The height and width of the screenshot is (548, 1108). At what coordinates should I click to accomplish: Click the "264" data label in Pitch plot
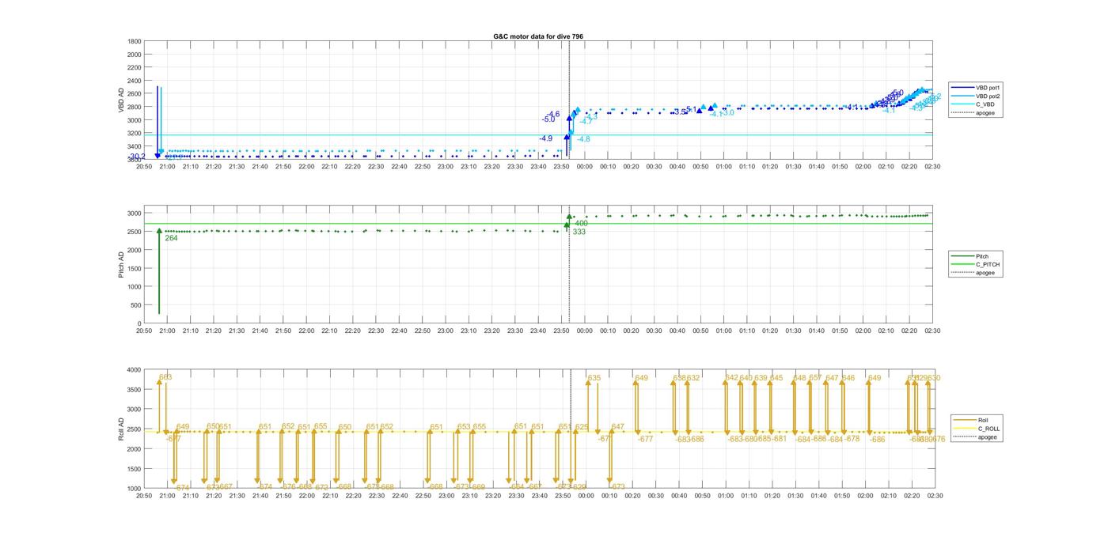click(171, 238)
